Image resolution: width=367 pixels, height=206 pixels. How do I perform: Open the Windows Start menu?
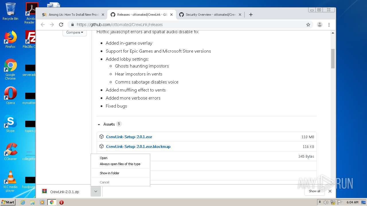(8, 202)
